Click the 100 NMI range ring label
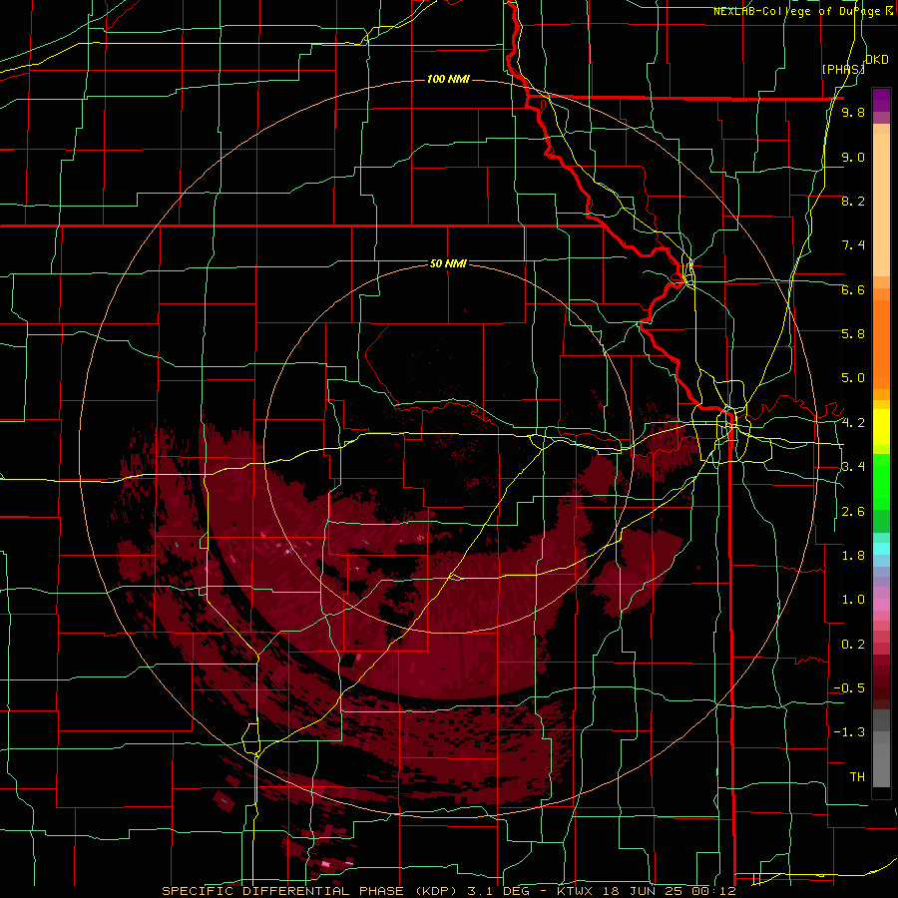Viewport: 898px width, 898px height. click(448, 79)
